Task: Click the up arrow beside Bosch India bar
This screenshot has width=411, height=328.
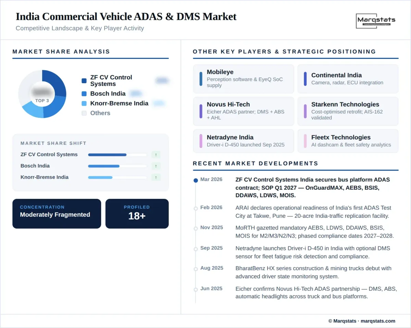Action: coord(156,166)
